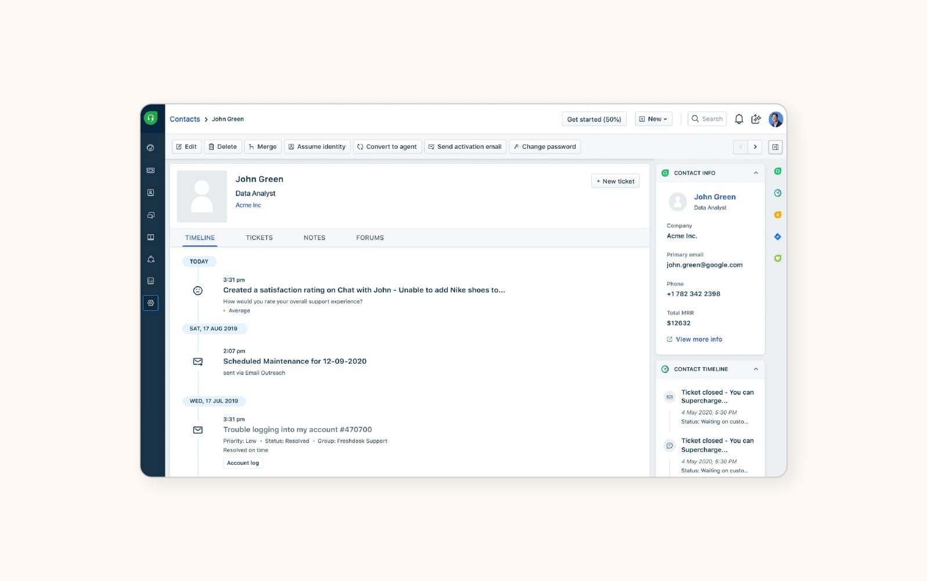
Task: Open the satisfaction rating on Chat entry
Action: click(x=364, y=290)
